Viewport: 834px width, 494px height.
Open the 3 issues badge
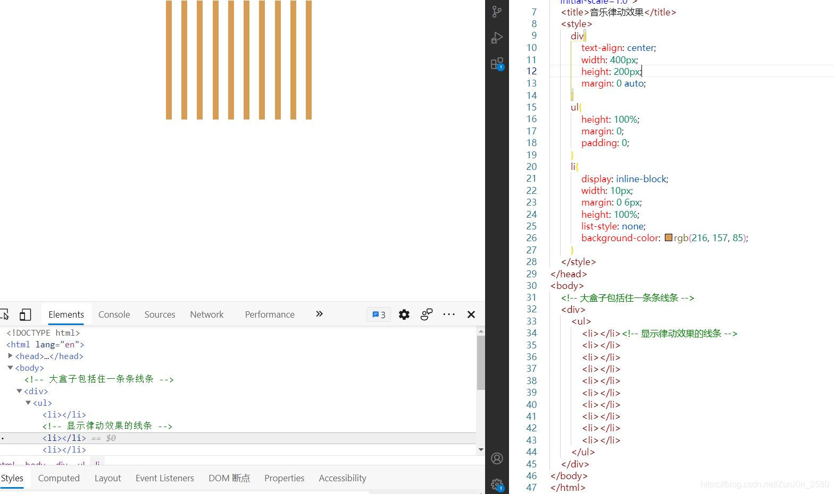point(379,314)
